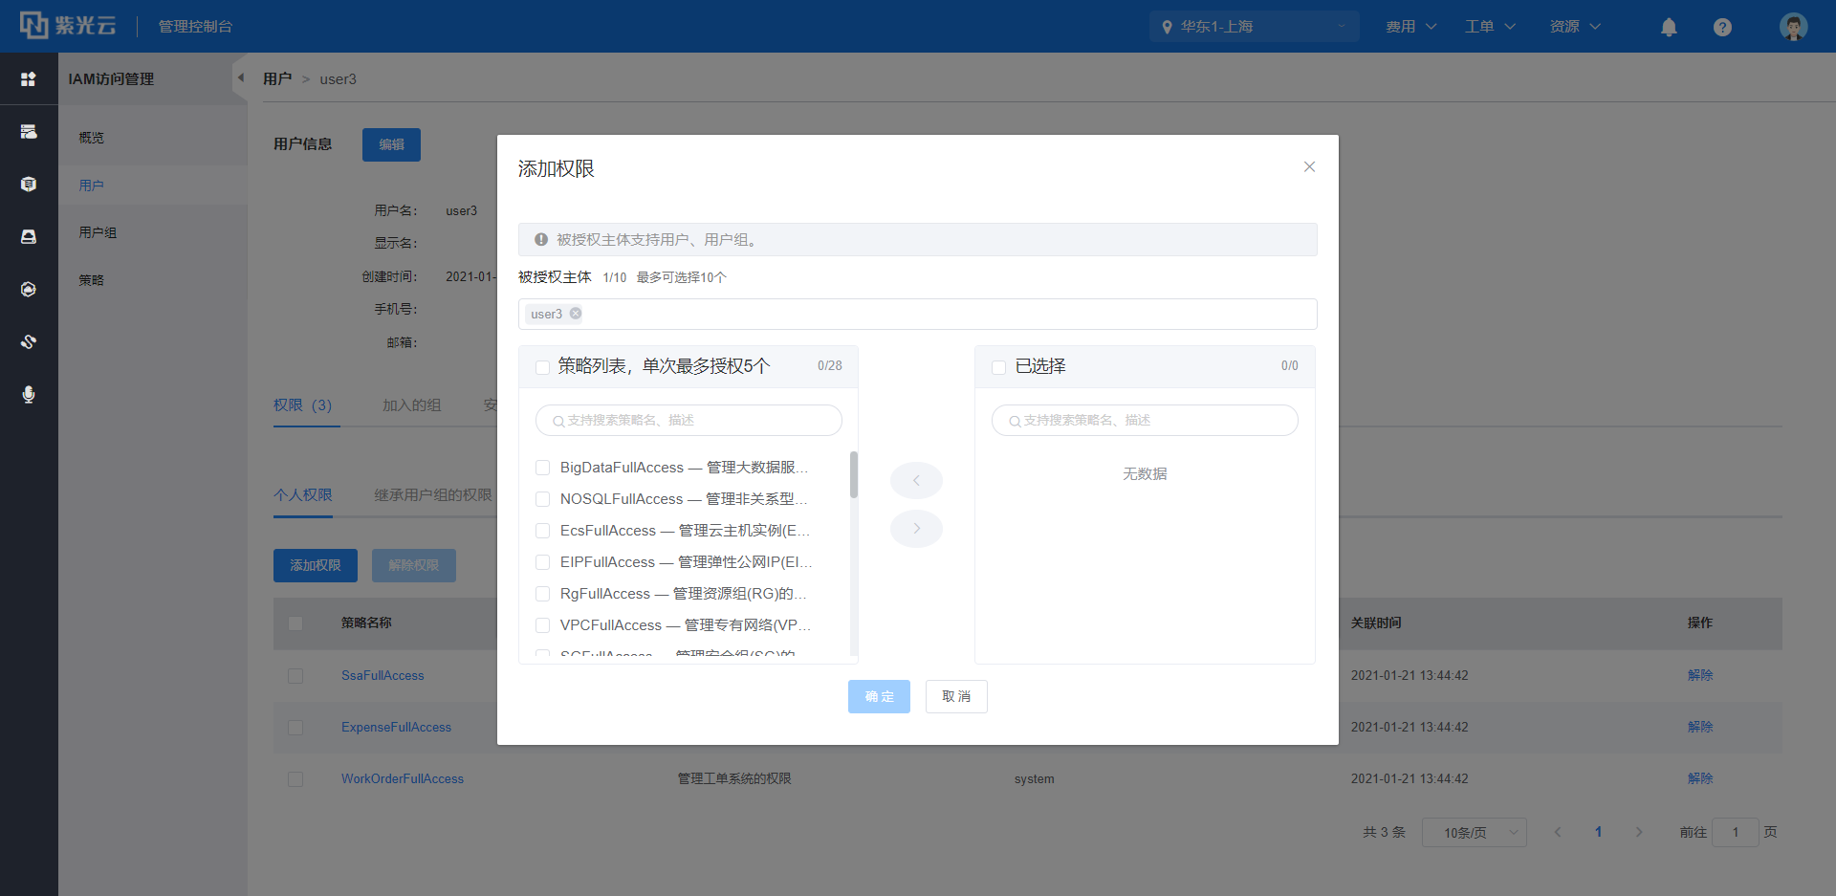This screenshot has width=1836, height=896.
Task: Remove user3 tag from authorized subjects
Action: 576,314
